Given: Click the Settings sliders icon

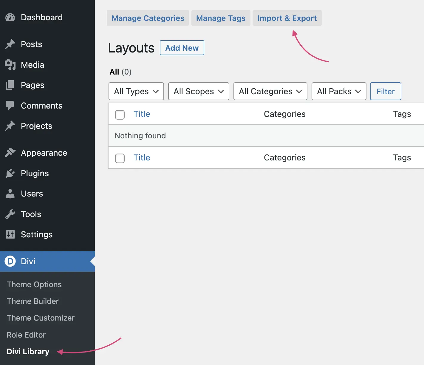Looking at the screenshot, I should coord(10,234).
